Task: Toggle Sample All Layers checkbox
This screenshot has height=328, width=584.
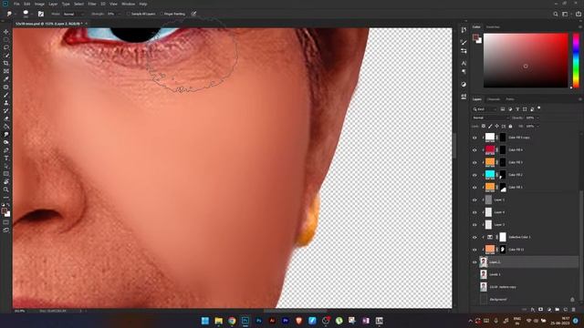Action: pyautogui.click(x=129, y=14)
